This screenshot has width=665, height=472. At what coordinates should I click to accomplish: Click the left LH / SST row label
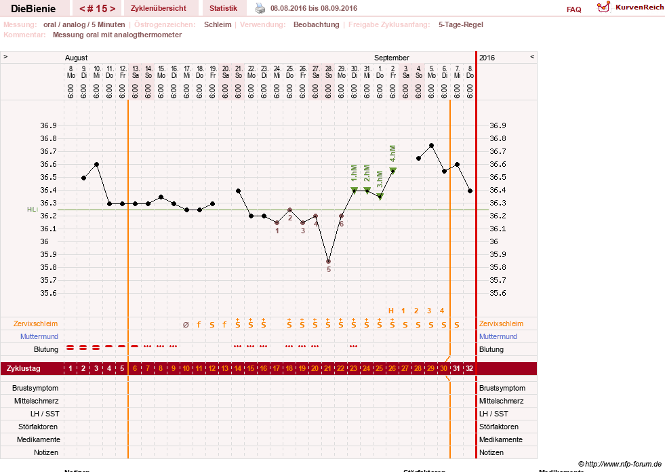45,414
